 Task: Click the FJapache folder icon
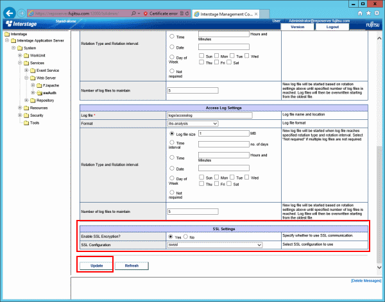pos(39,86)
